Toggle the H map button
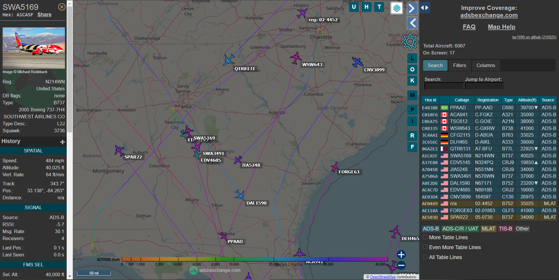 point(367,7)
